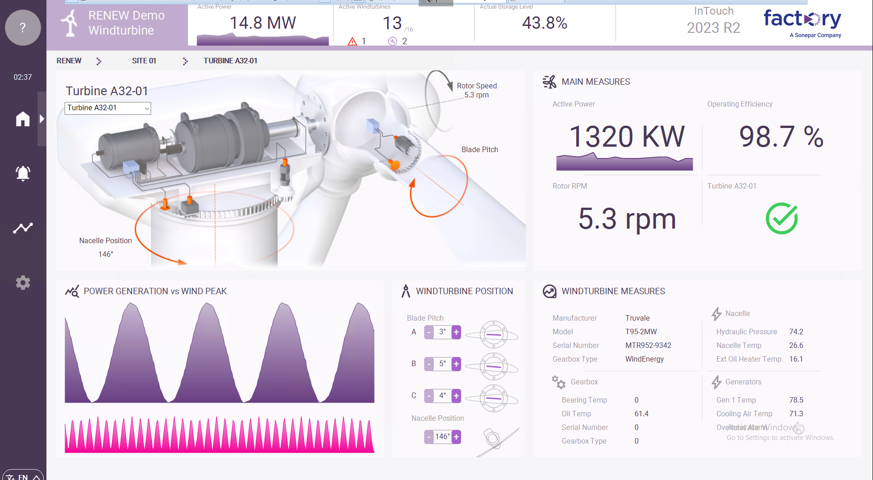
Task: Open the help question mark button
Action: click(23, 27)
